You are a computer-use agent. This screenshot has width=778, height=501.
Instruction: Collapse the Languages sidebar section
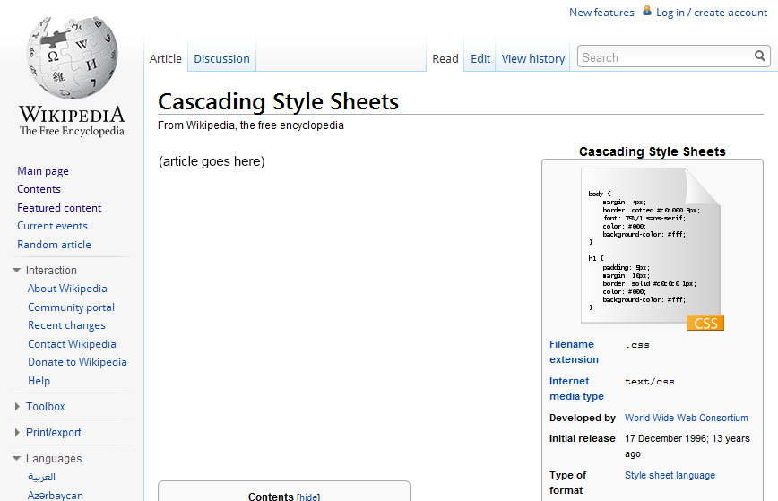point(16,458)
